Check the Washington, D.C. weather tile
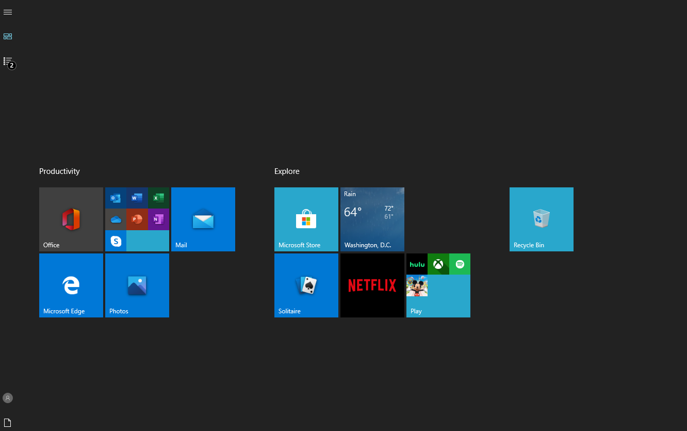 [372, 219]
